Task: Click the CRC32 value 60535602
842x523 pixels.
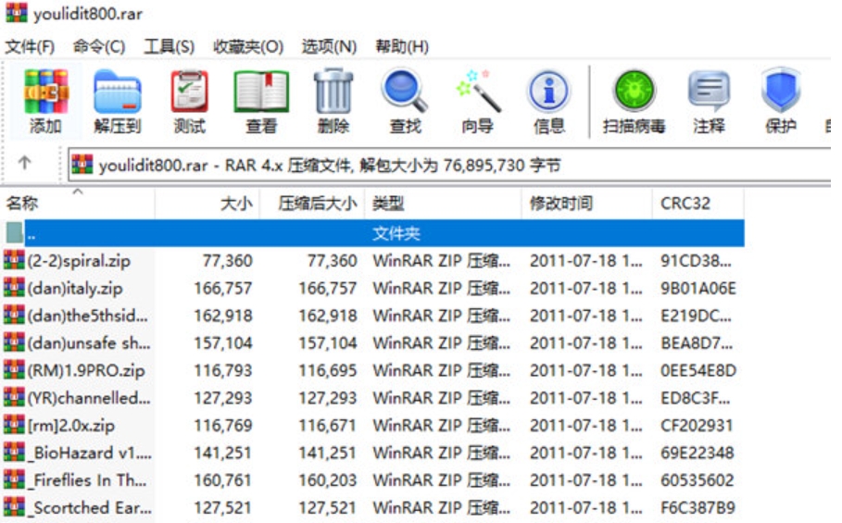Action: [697, 480]
